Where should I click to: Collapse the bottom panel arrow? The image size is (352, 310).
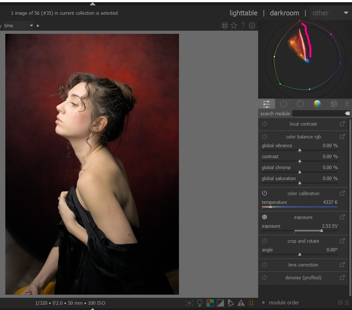click(93, 309)
